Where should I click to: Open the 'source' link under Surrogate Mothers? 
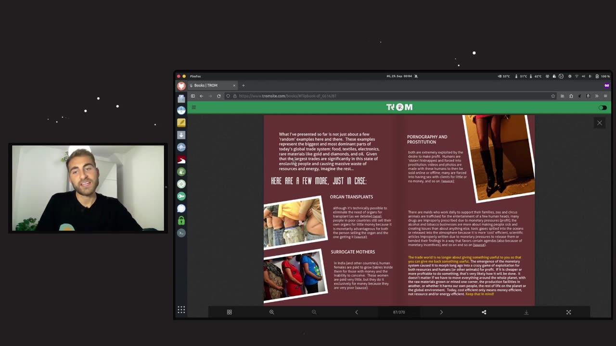[x=361, y=287]
